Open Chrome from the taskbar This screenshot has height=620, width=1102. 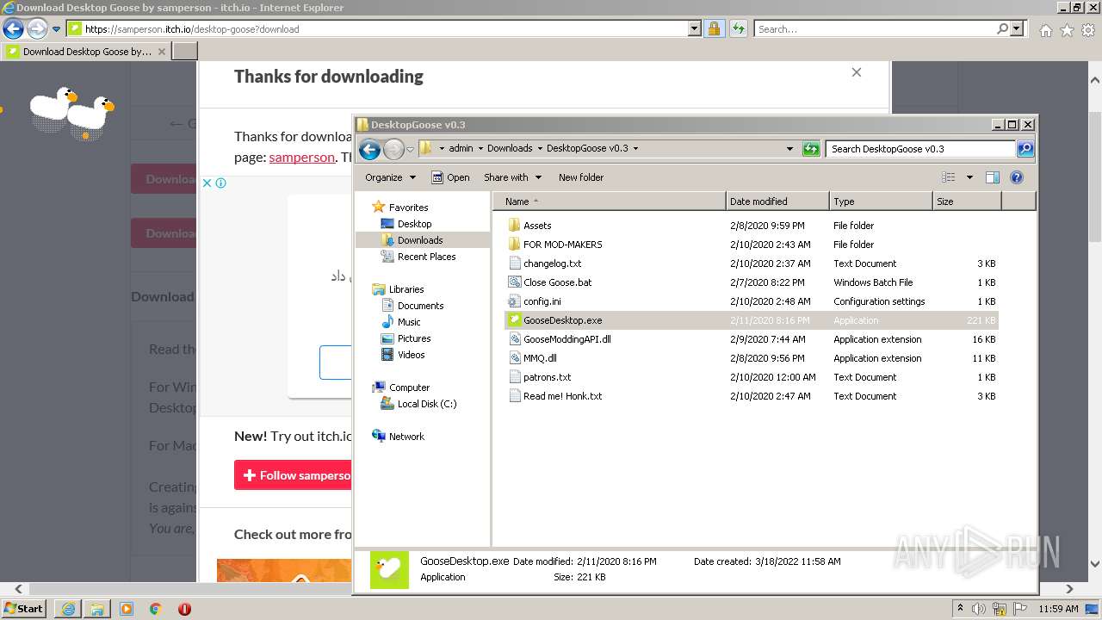click(x=156, y=609)
